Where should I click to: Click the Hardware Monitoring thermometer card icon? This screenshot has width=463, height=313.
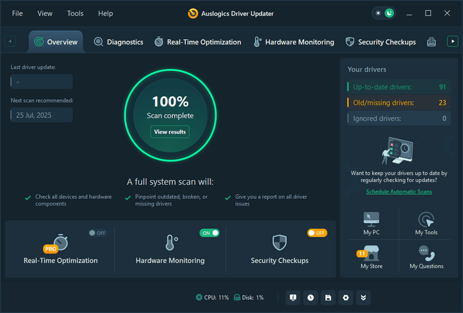pyautogui.click(x=171, y=243)
